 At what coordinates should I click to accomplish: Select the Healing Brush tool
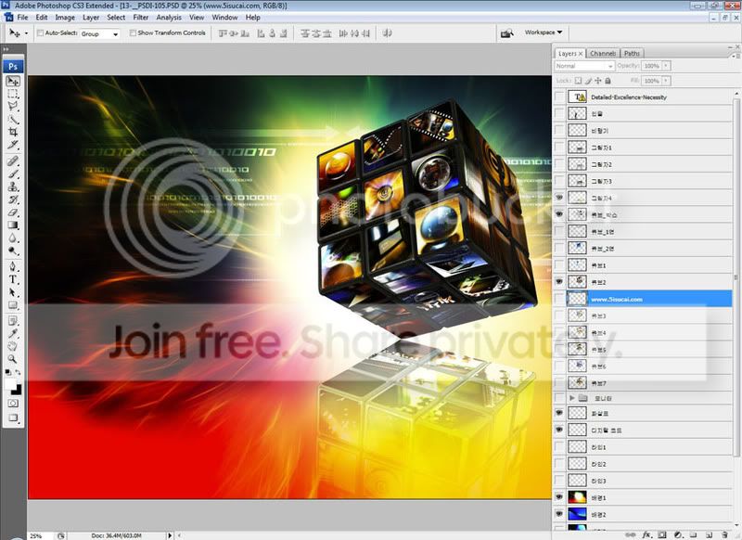point(13,161)
